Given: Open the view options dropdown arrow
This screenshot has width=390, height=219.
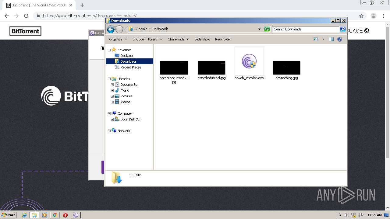Looking at the screenshot, I should coord(323,39).
